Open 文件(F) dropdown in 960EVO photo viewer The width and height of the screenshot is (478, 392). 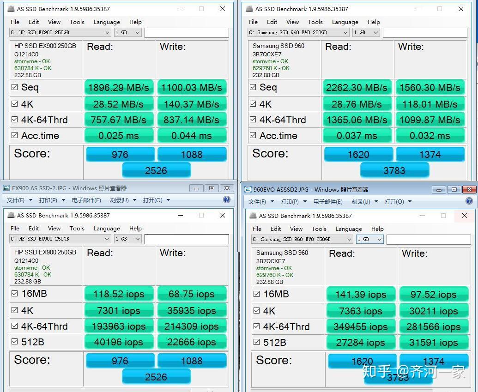pos(261,201)
